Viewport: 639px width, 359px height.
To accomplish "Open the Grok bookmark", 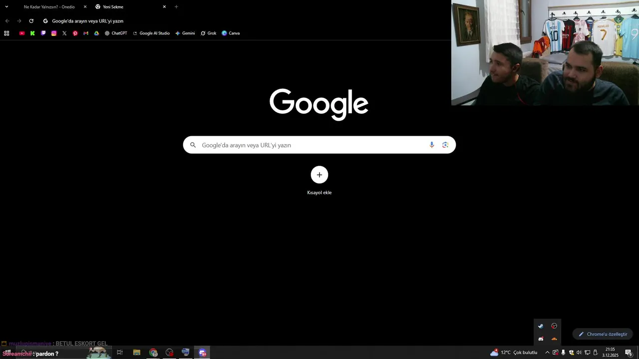I will [x=208, y=33].
